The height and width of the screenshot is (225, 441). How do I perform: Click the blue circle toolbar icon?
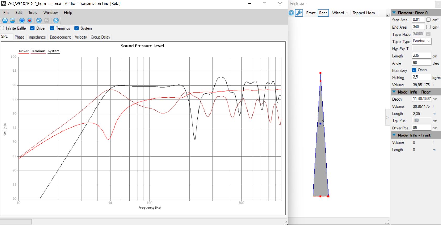[x=22, y=20]
